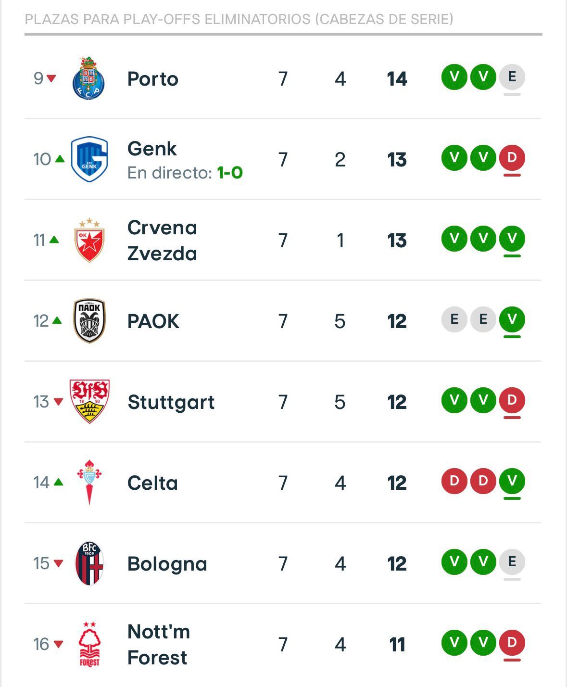Select the Bologna team badge
Screen dimensions: 567x687
(x=89, y=563)
